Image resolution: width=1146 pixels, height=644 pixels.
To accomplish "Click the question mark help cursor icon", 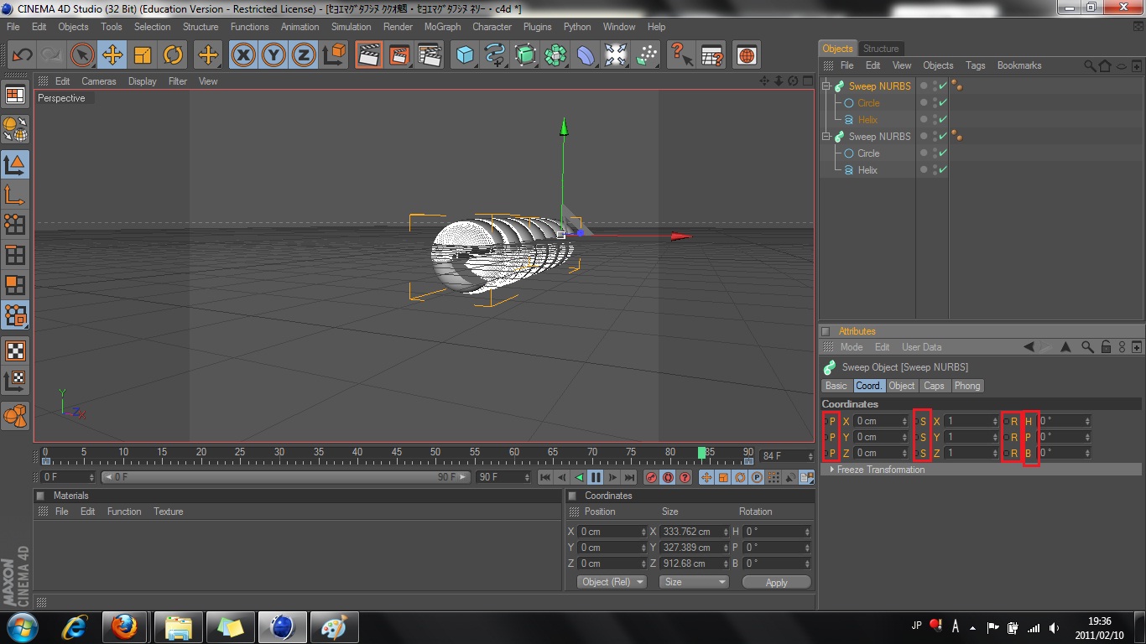I will point(681,55).
